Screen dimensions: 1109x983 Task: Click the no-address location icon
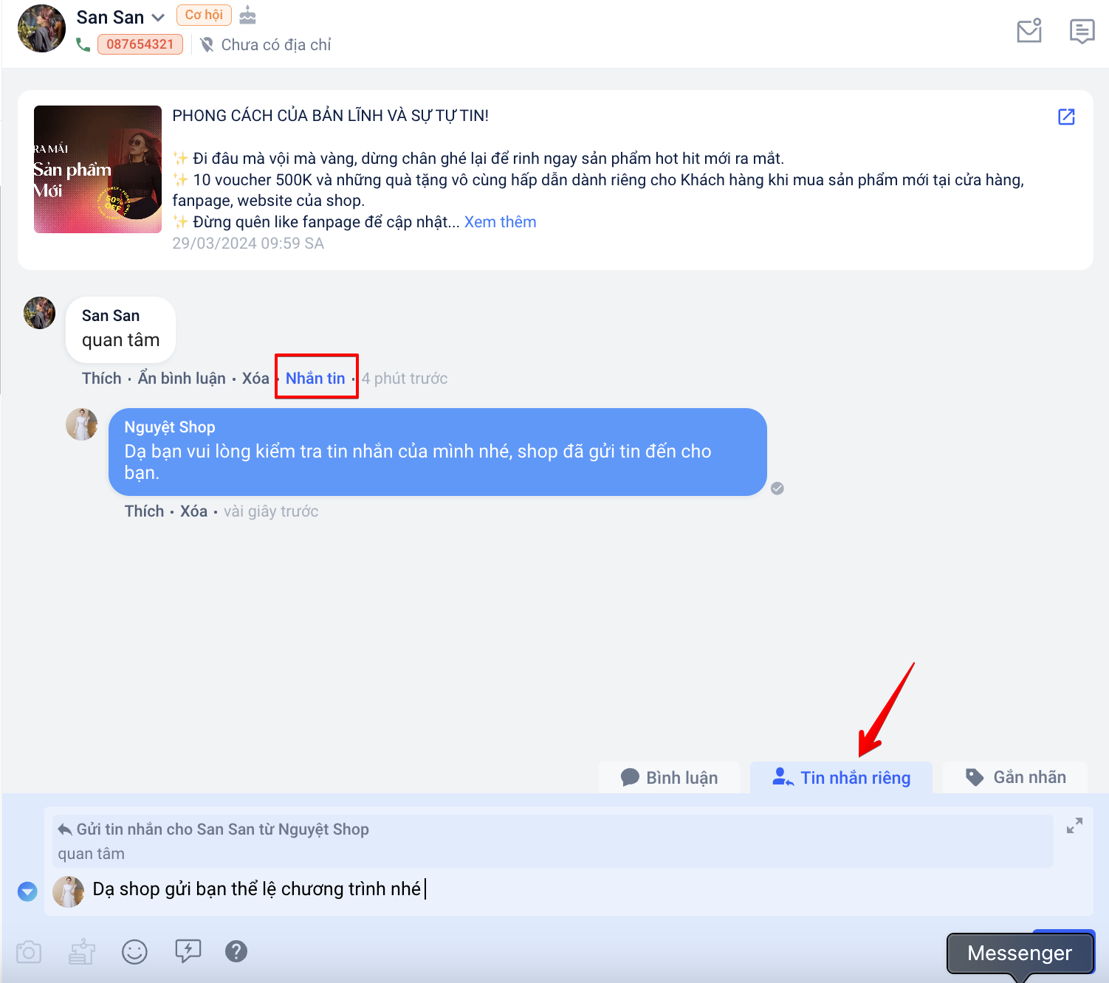point(207,45)
